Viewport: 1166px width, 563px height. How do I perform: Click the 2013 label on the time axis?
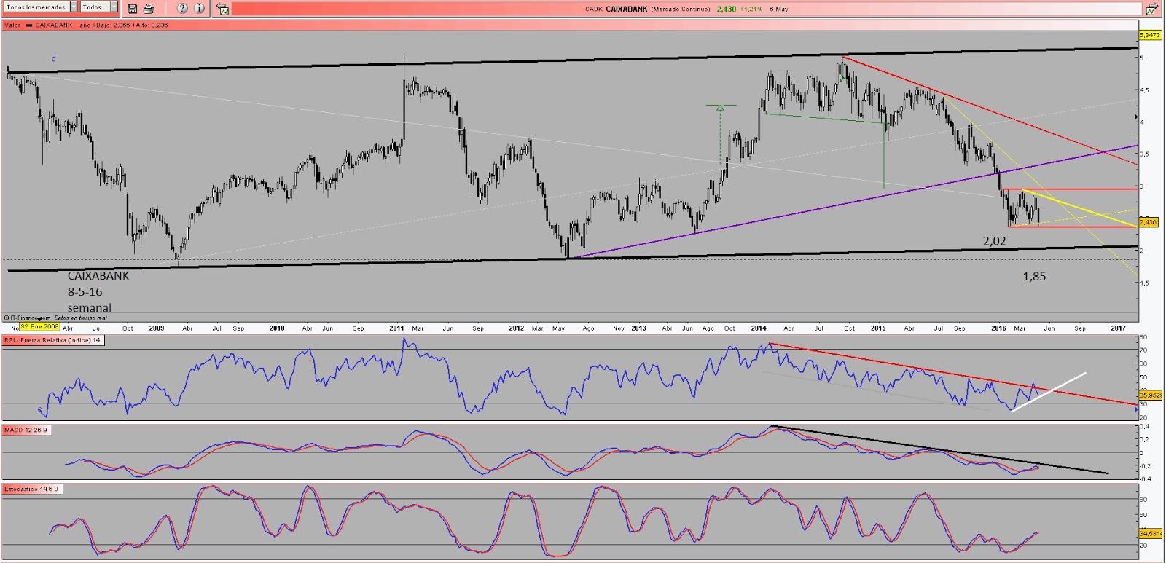638,328
